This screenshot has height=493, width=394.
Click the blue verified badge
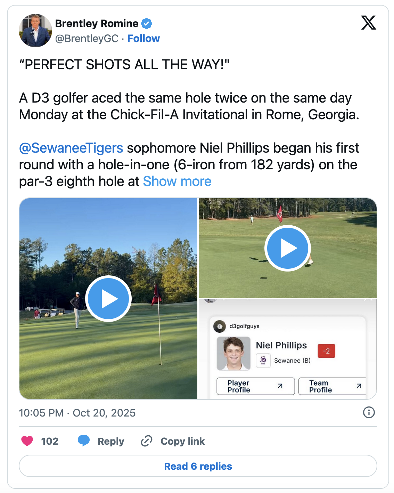point(147,24)
